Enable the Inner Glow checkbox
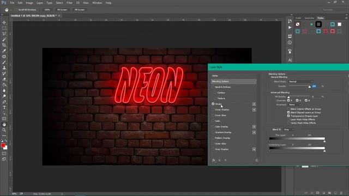Viewport: 349px width, 196px height. point(213,115)
